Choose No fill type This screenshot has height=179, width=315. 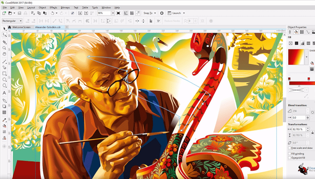coord(291,43)
